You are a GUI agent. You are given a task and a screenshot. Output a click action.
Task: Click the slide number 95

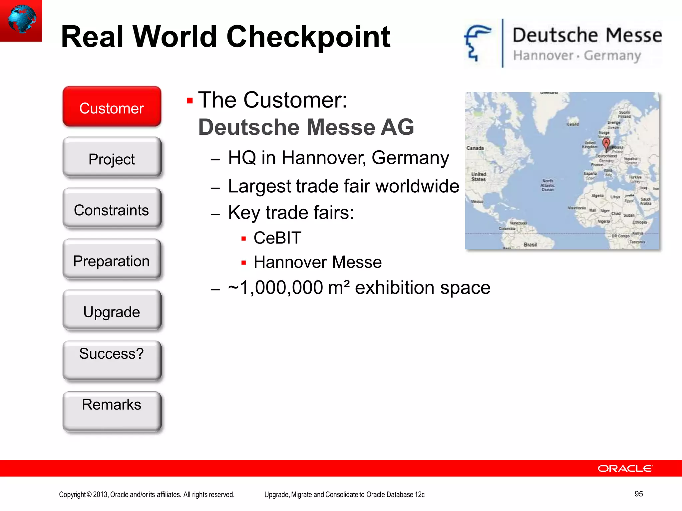click(639, 494)
